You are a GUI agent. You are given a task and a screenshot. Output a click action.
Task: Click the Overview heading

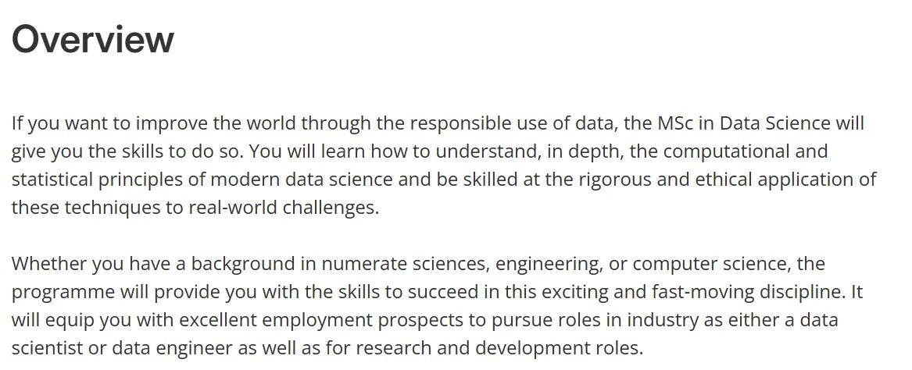click(92, 39)
